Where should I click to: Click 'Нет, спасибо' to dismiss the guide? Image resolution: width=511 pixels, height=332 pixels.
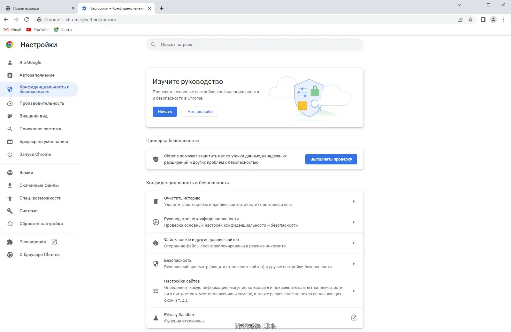point(200,112)
